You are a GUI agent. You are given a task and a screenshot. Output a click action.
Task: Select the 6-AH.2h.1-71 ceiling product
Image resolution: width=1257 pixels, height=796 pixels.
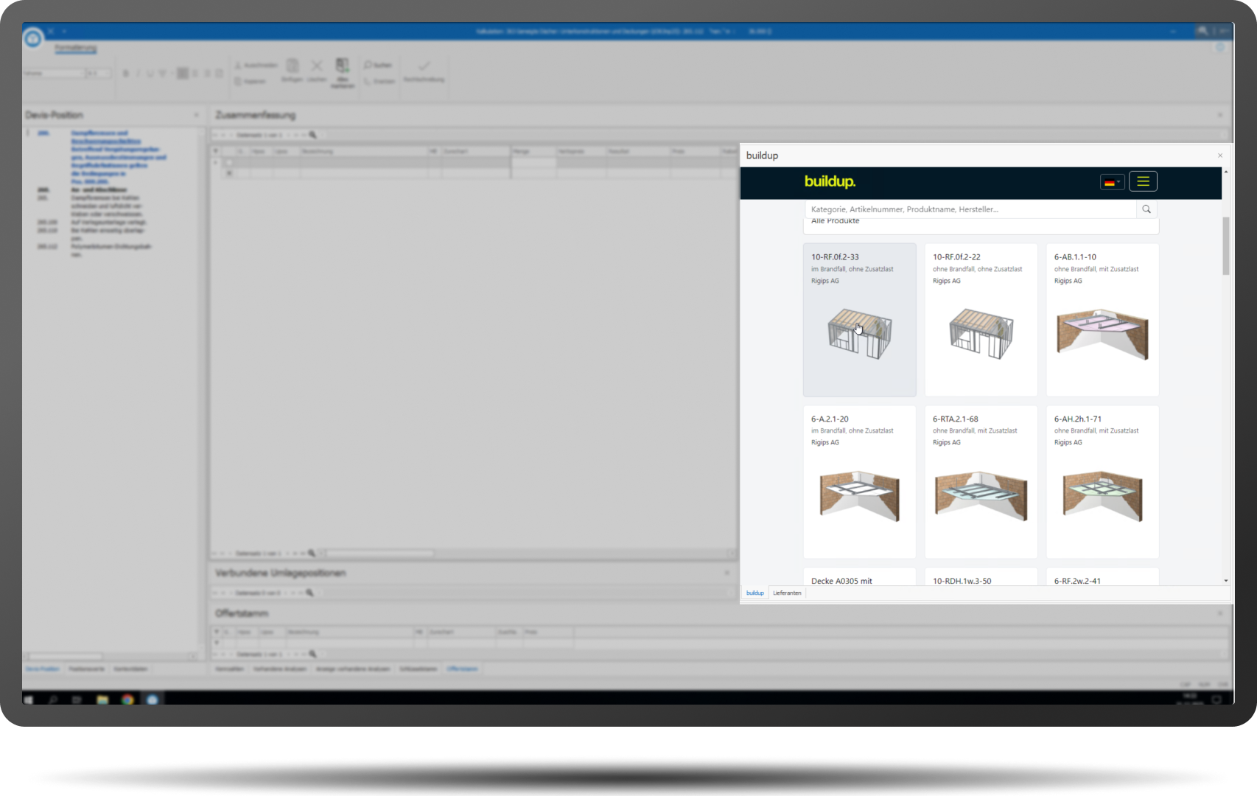tap(1102, 482)
